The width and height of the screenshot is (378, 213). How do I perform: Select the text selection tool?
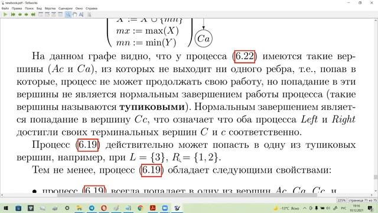click(x=82, y=14)
